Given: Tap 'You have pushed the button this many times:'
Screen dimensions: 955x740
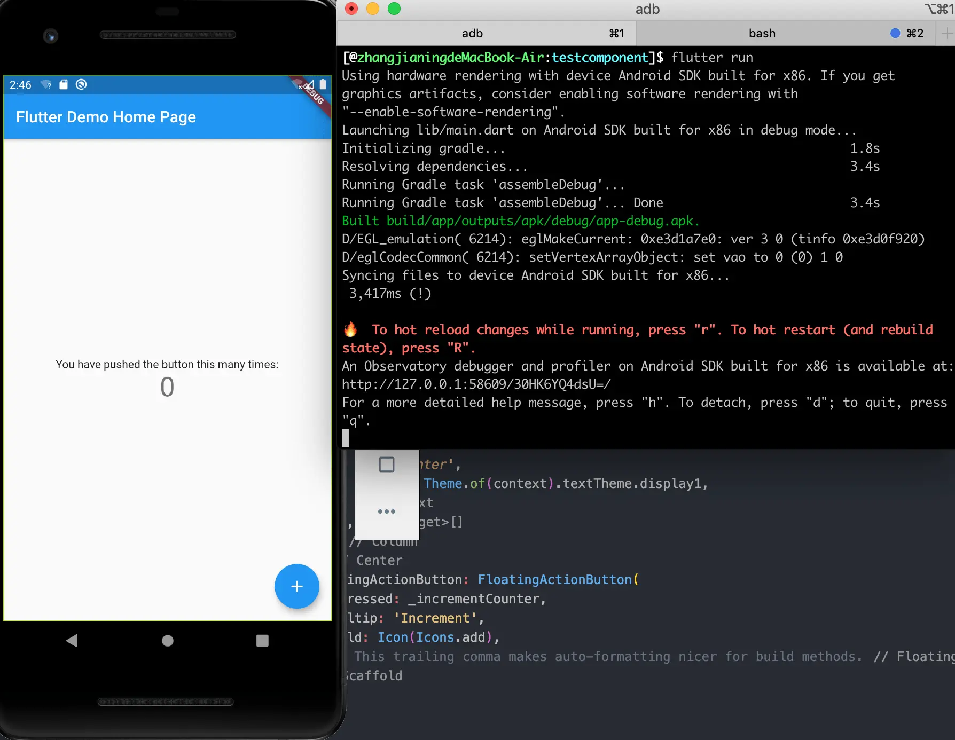Looking at the screenshot, I should (167, 365).
